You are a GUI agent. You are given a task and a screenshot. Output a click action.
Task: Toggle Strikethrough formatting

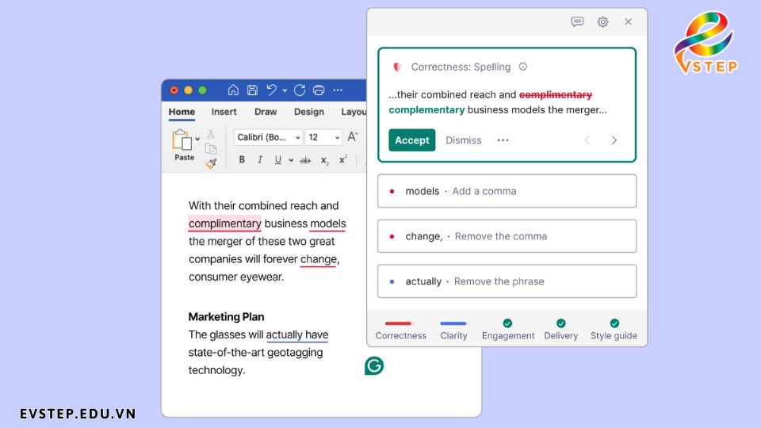(x=305, y=160)
